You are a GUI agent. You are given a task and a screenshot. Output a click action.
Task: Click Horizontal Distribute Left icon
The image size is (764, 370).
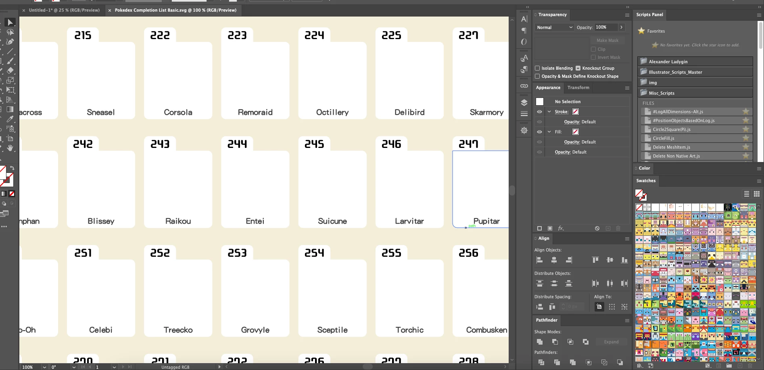[595, 283]
